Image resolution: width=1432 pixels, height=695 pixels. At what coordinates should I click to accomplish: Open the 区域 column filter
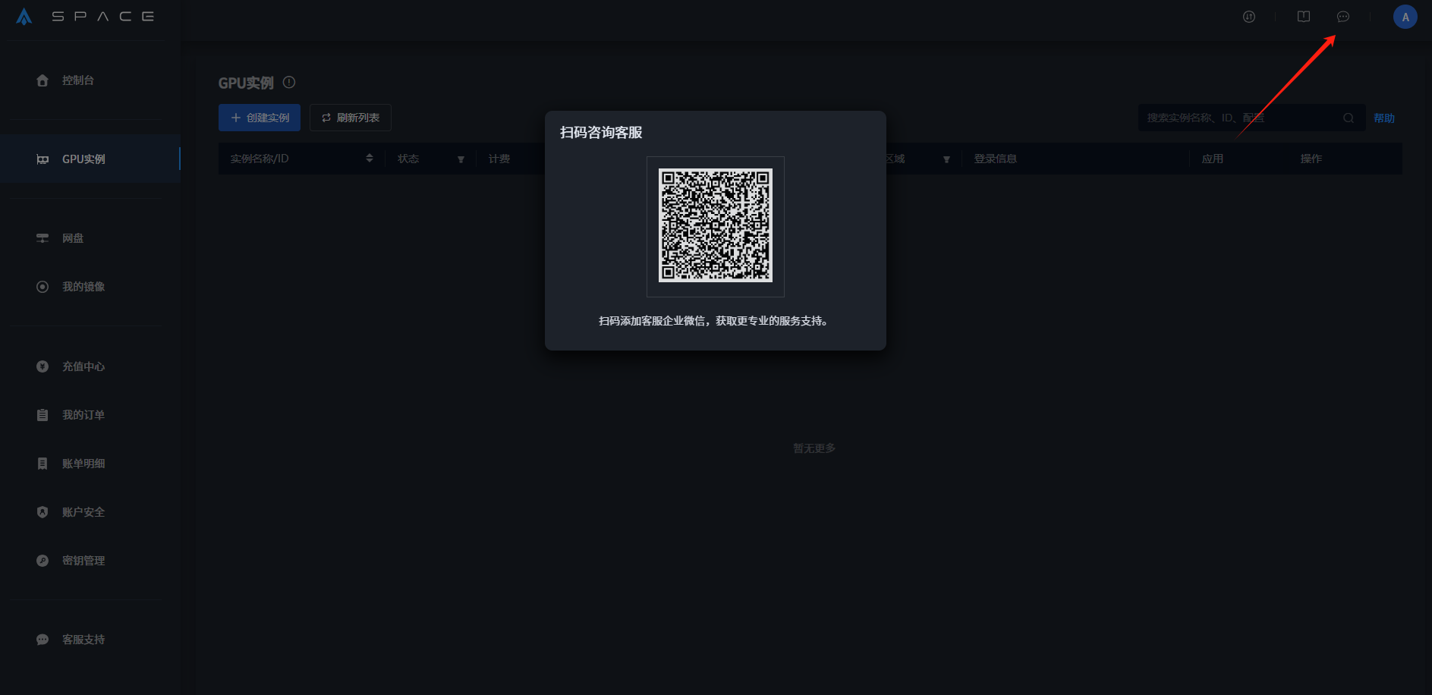pyautogui.click(x=946, y=159)
